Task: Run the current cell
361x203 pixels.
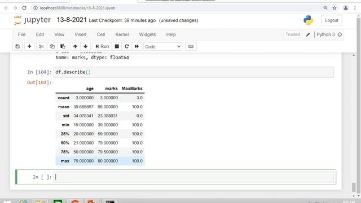Action: [102, 46]
